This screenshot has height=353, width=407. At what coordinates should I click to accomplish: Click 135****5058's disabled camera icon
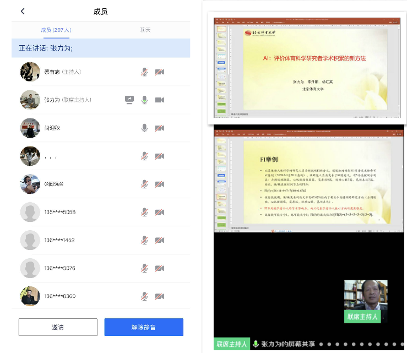pyautogui.click(x=159, y=212)
